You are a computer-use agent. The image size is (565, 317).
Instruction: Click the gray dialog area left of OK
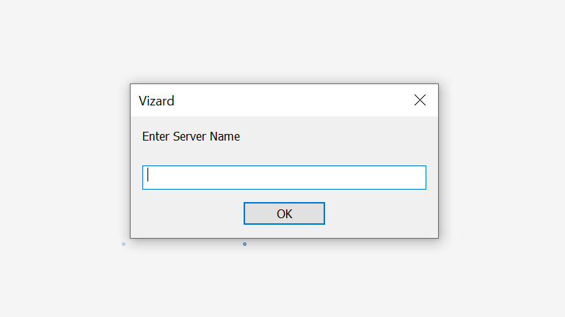191,214
